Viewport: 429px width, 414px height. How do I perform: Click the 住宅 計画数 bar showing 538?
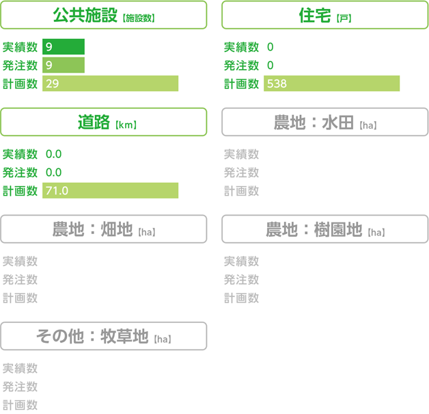coord(331,83)
